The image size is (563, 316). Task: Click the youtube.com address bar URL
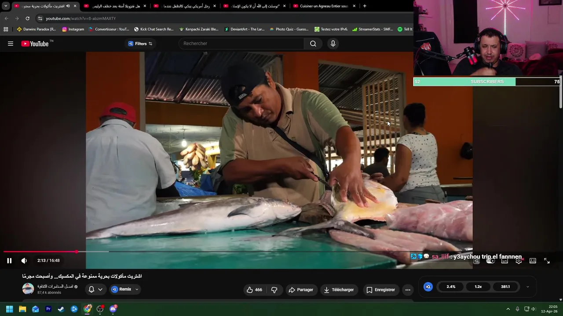tap(81, 18)
